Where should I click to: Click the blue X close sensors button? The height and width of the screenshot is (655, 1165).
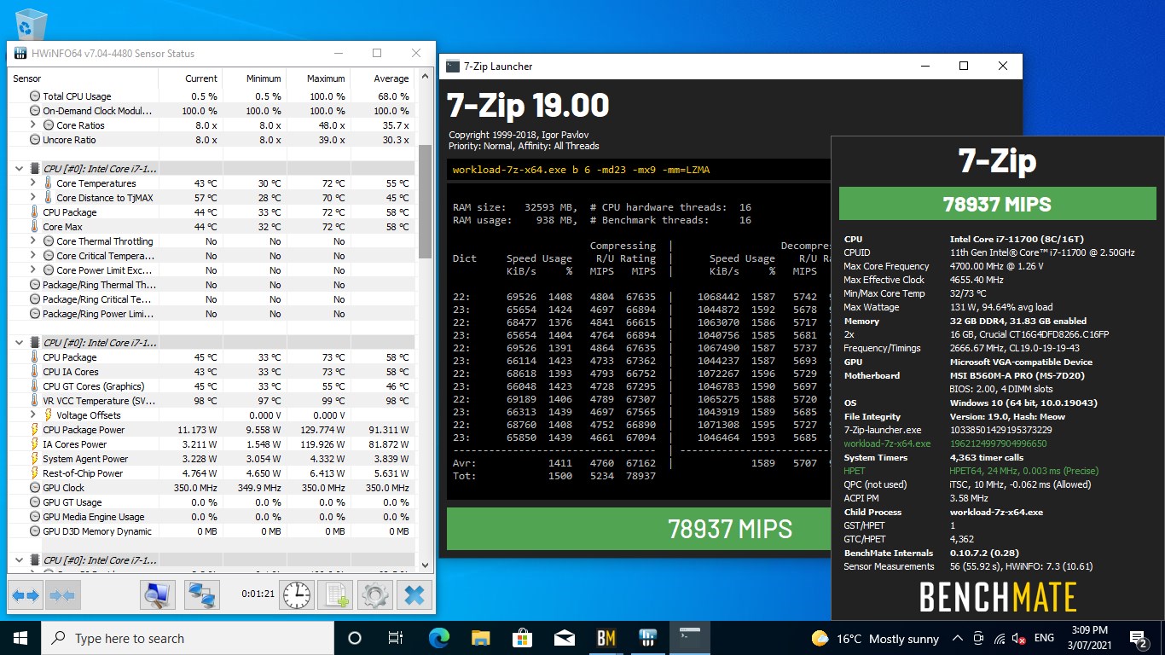tap(414, 595)
